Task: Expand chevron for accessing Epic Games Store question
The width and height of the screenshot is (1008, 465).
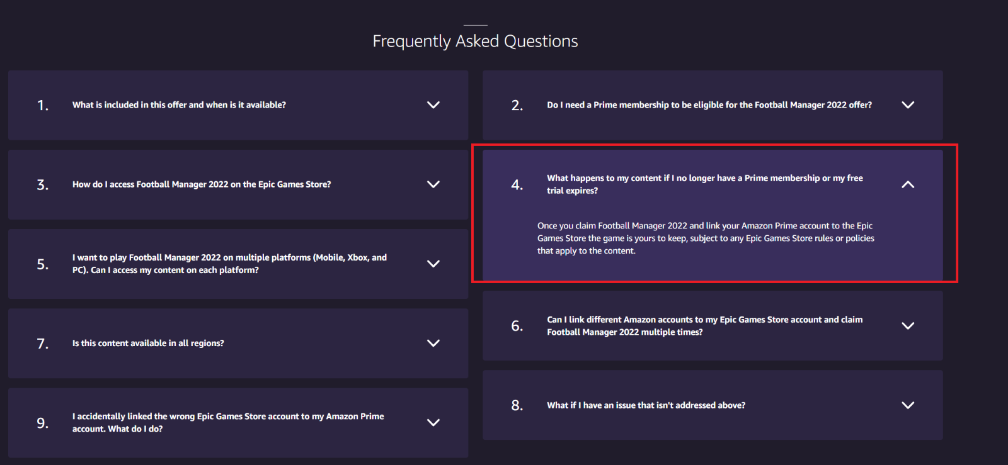Action: [x=433, y=184]
